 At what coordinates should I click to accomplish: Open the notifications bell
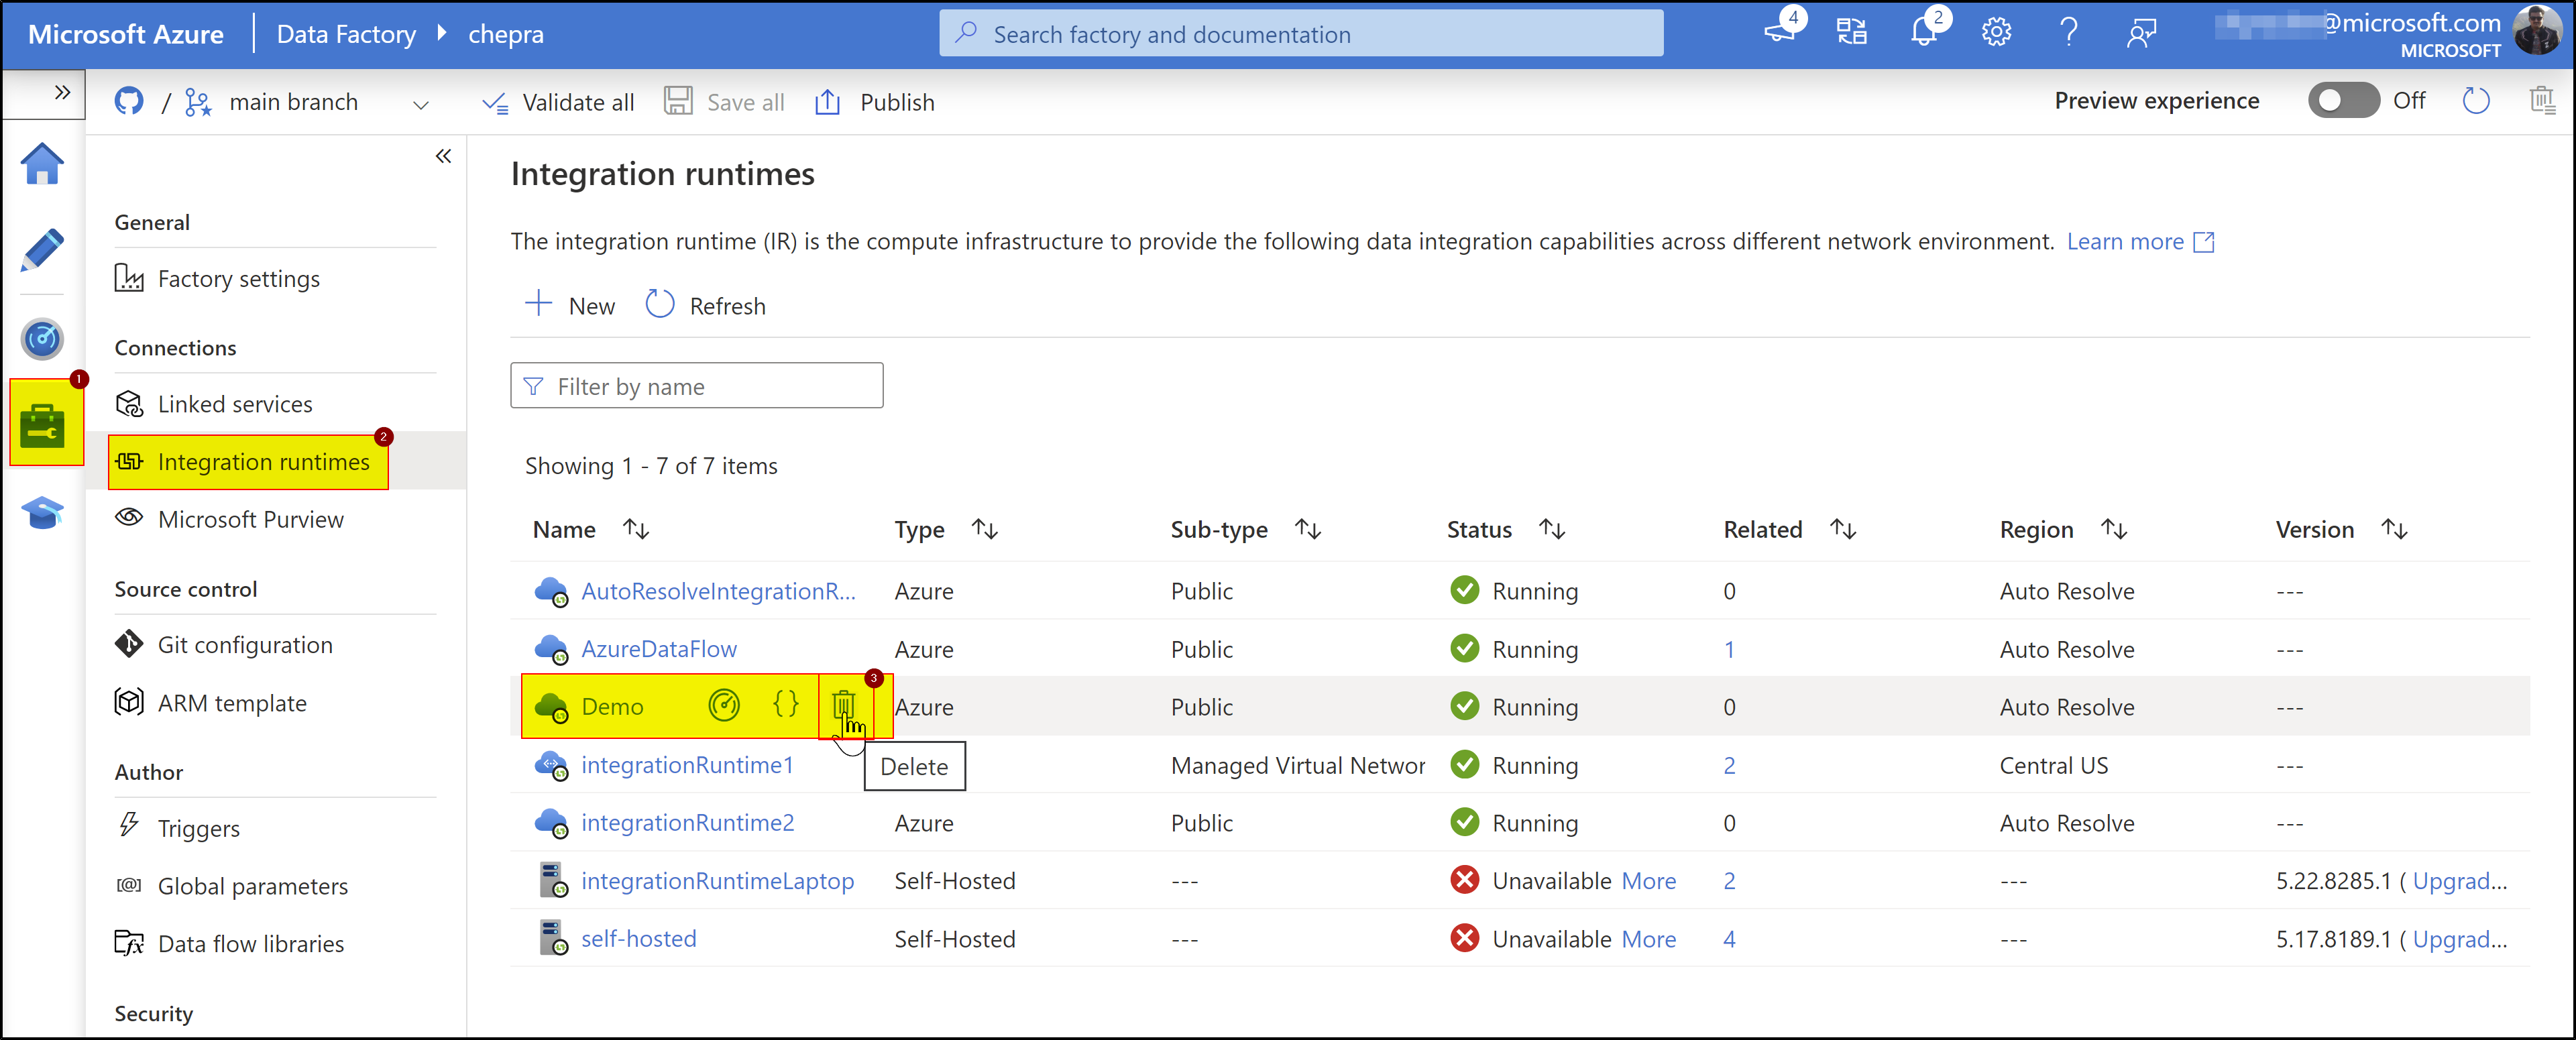point(1925,31)
